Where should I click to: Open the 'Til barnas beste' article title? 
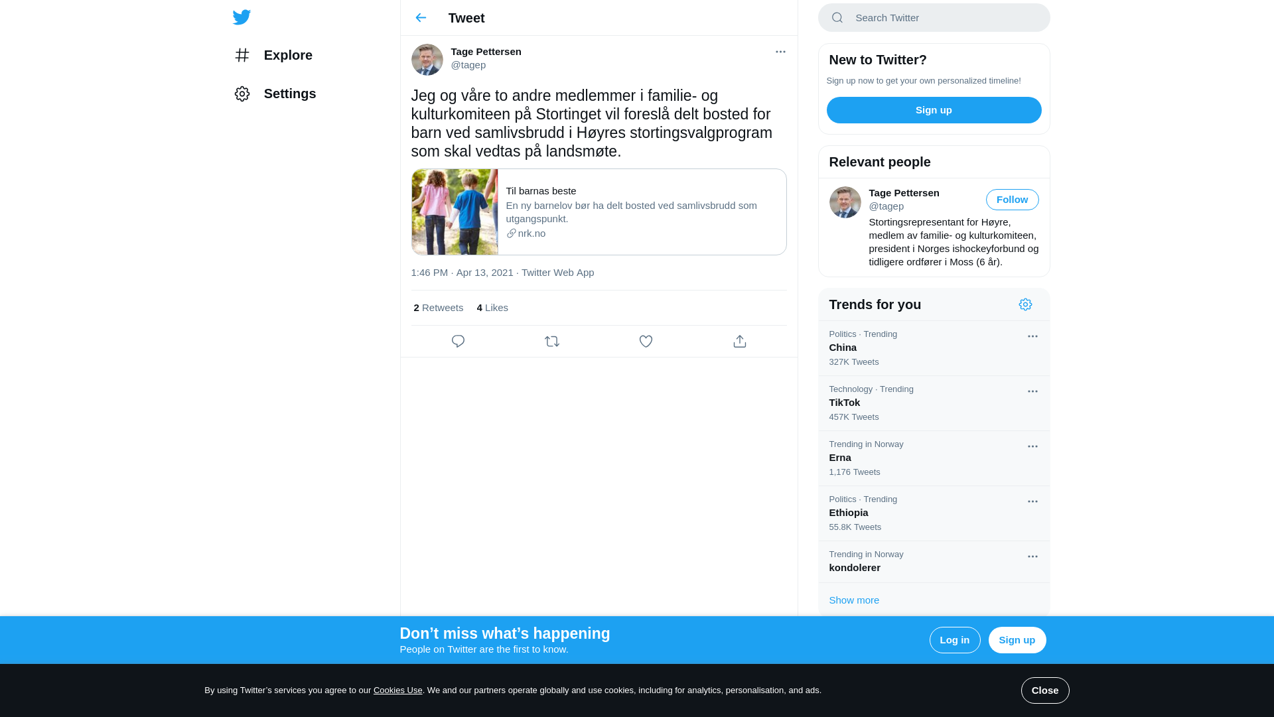click(x=541, y=191)
